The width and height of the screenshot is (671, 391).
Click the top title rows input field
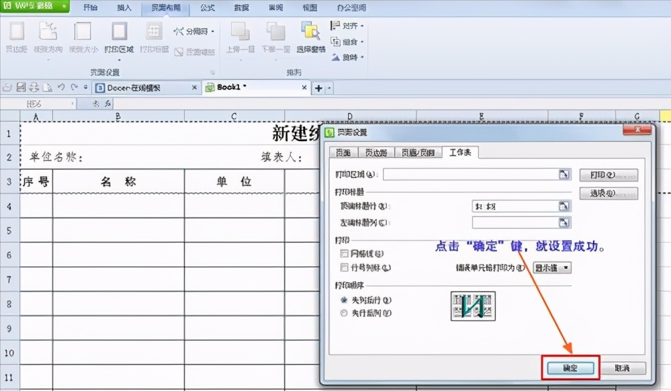pyautogui.click(x=516, y=206)
